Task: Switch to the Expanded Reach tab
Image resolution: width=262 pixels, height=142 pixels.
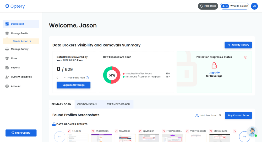Action: point(118,104)
